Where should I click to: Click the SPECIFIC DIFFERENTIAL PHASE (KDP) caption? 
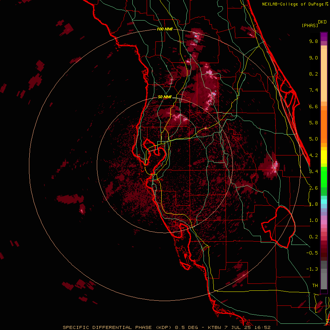pyautogui.click(x=117, y=327)
